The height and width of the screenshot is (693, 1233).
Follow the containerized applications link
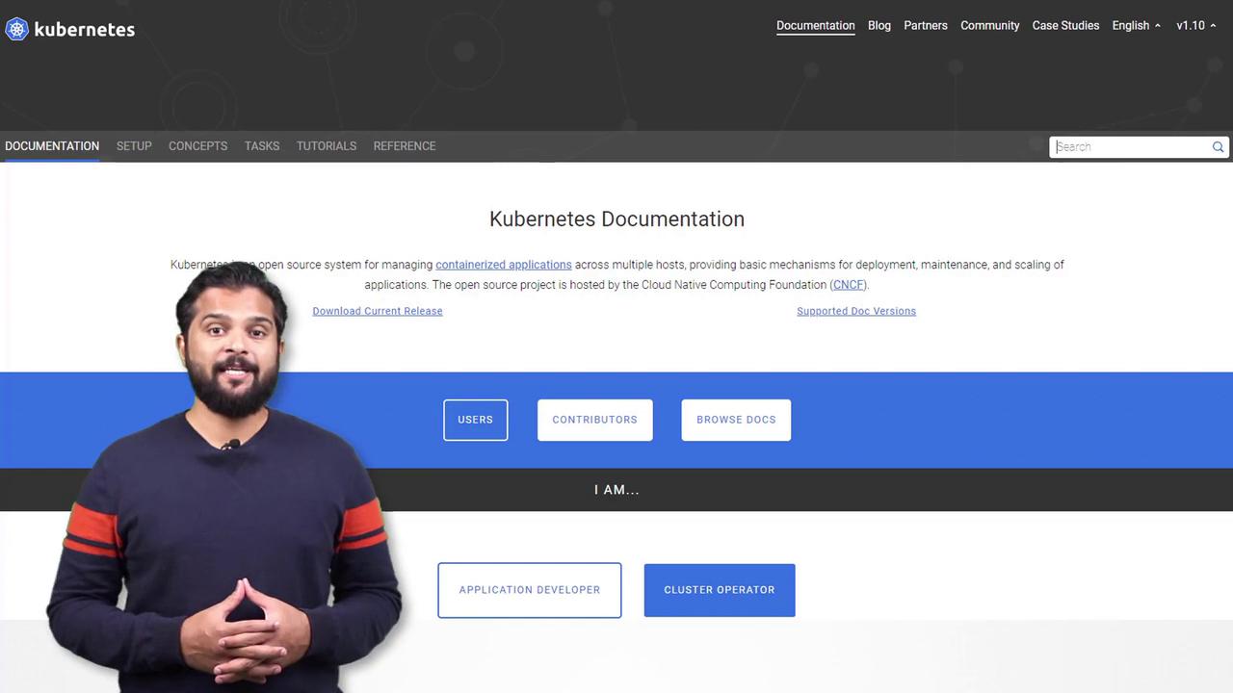504,265
